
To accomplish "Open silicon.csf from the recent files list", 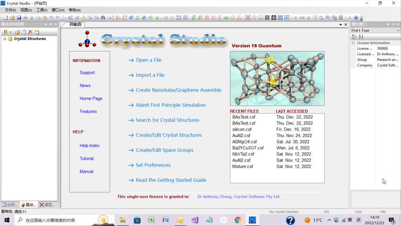I will click(242, 129).
